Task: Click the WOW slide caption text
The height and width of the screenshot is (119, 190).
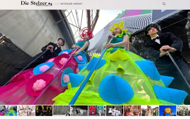Action: tap(95, 55)
